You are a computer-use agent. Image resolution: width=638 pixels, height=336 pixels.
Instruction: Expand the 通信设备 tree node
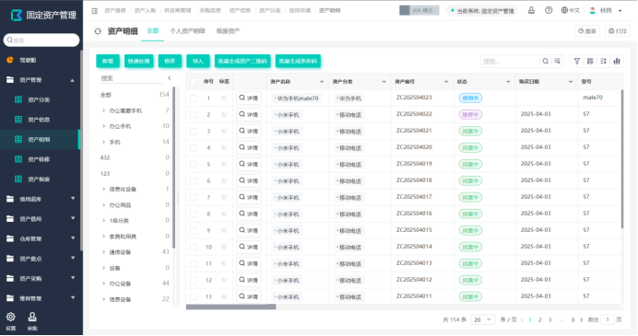(x=103, y=252)
